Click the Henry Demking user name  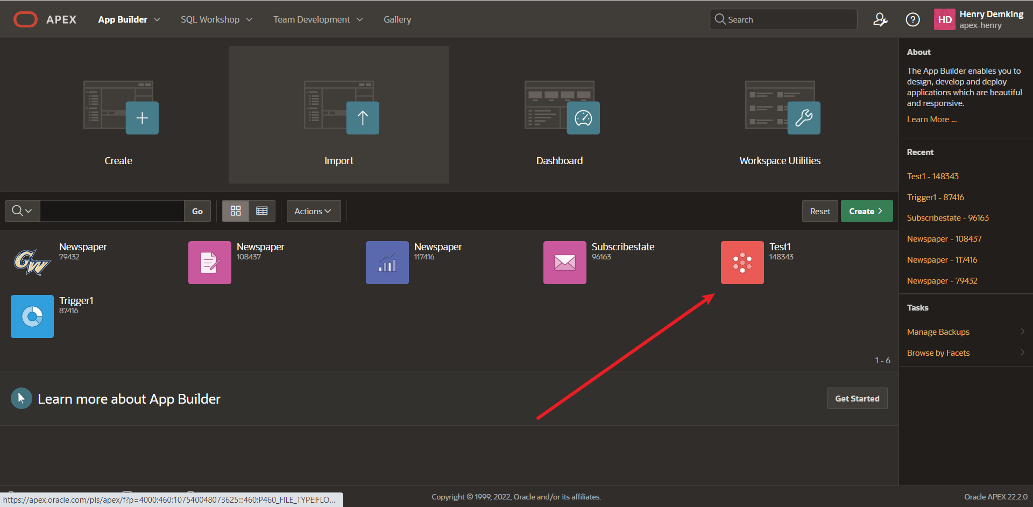click(x=991, y=14)
